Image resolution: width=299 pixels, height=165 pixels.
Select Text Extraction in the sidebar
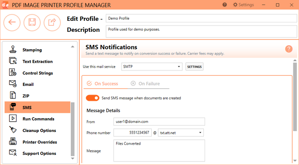coord(37,61)
